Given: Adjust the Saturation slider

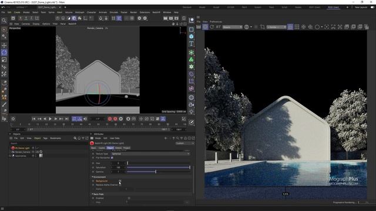Looking at the screenshot, I should [x=159, y=168].
